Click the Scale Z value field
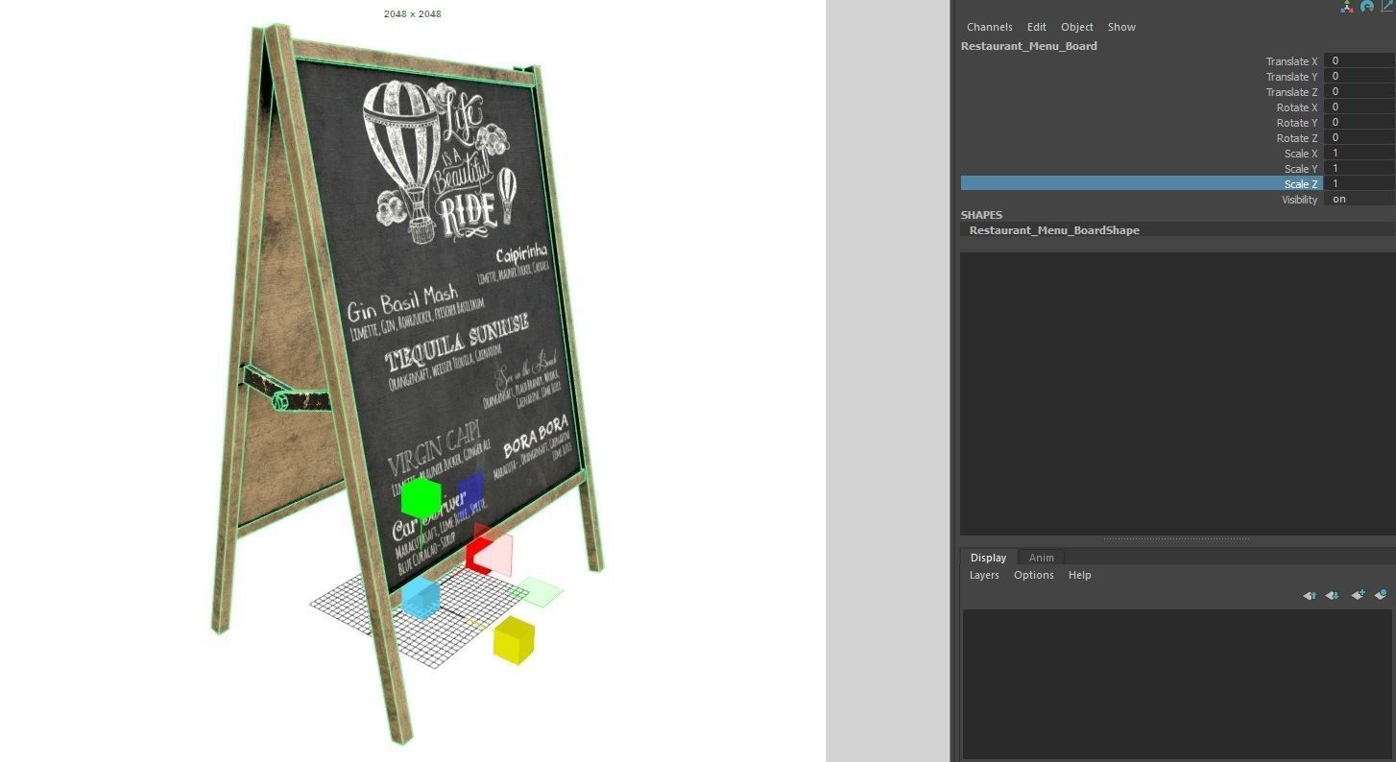The height and width of the screenshot is (762, 1396). coord(1360,183)
